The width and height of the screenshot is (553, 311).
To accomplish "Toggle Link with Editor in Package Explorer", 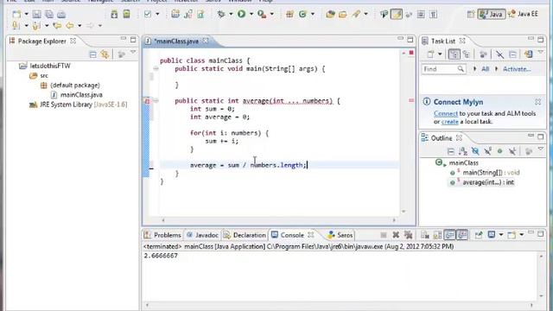I will pos(105,54).
